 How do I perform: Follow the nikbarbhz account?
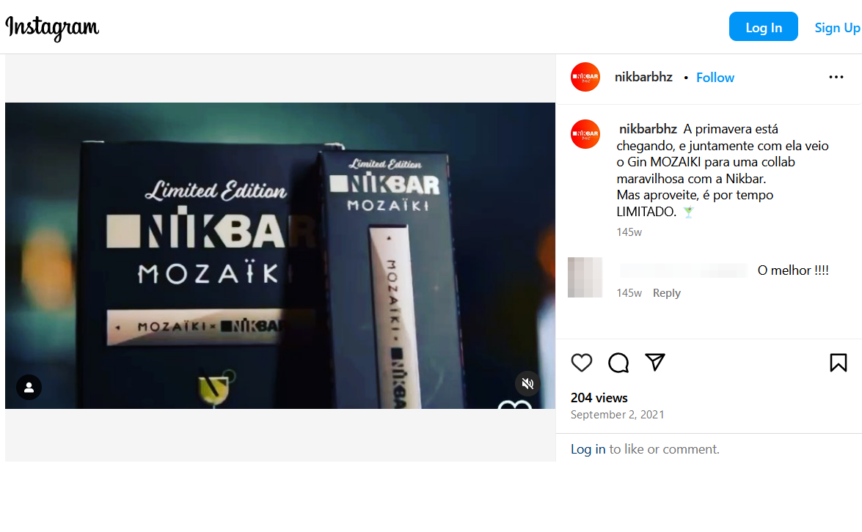click(x=715, y=78)
